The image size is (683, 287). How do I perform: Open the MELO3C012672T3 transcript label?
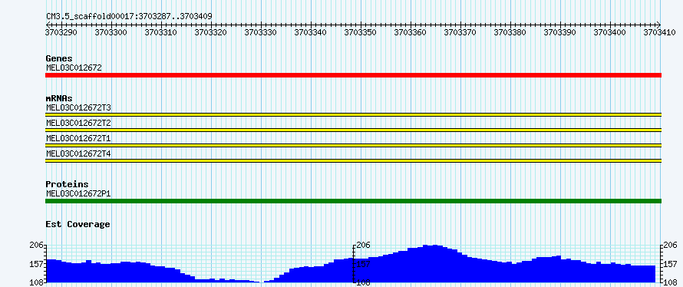pos(78,107)
